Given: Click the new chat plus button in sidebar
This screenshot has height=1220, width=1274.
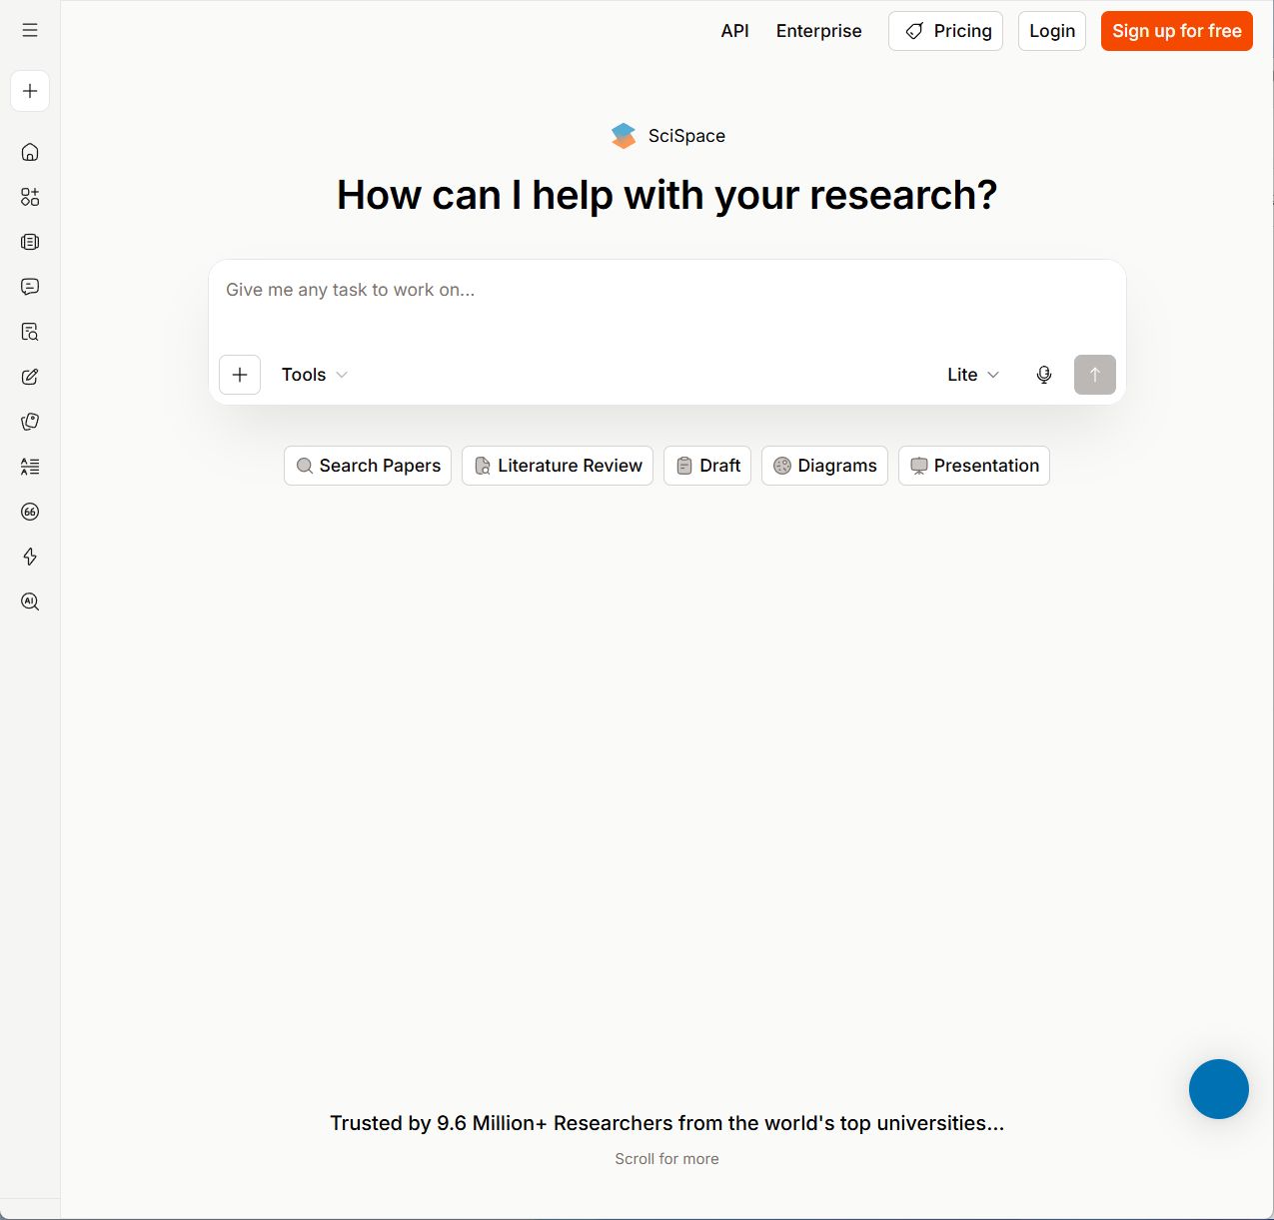Looking at the screenshot, I should 30,91.
